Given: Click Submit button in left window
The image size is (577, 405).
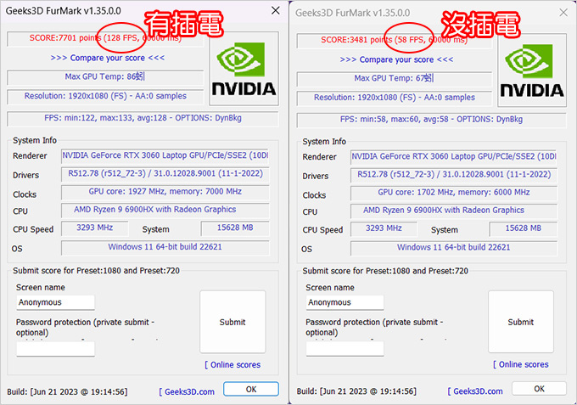Looking at the screenshot, I should point(232,322).
